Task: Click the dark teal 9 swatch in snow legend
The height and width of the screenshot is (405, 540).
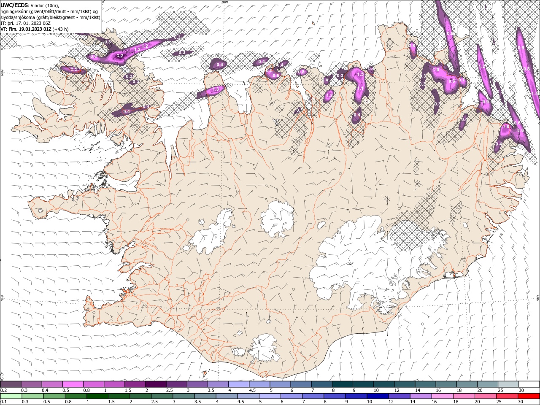Action: [x=363, y=384]
